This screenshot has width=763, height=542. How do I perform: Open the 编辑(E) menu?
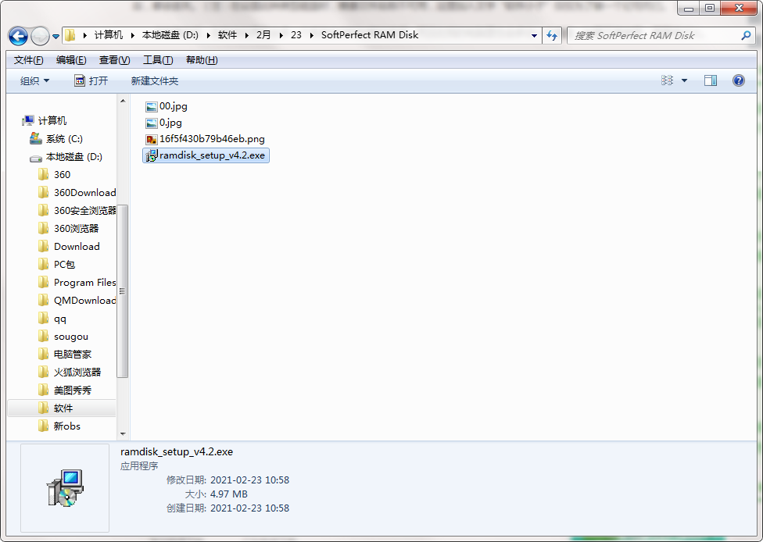point(71,60)
